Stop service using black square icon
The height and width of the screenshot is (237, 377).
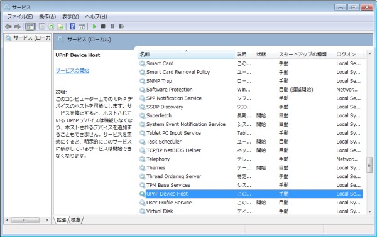point(103,26)
